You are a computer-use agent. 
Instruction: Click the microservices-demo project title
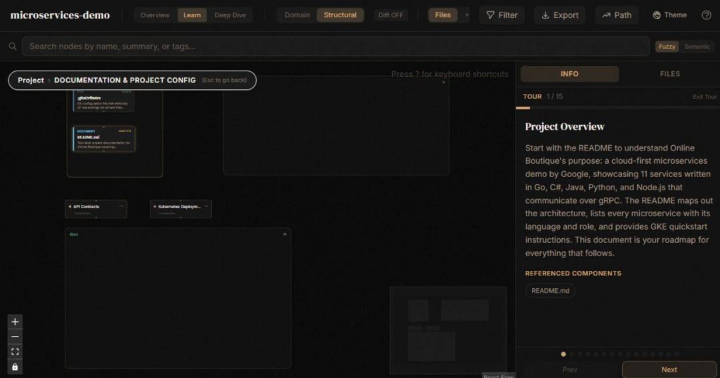point(60,15)
